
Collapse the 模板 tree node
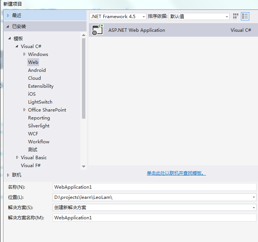9,38
